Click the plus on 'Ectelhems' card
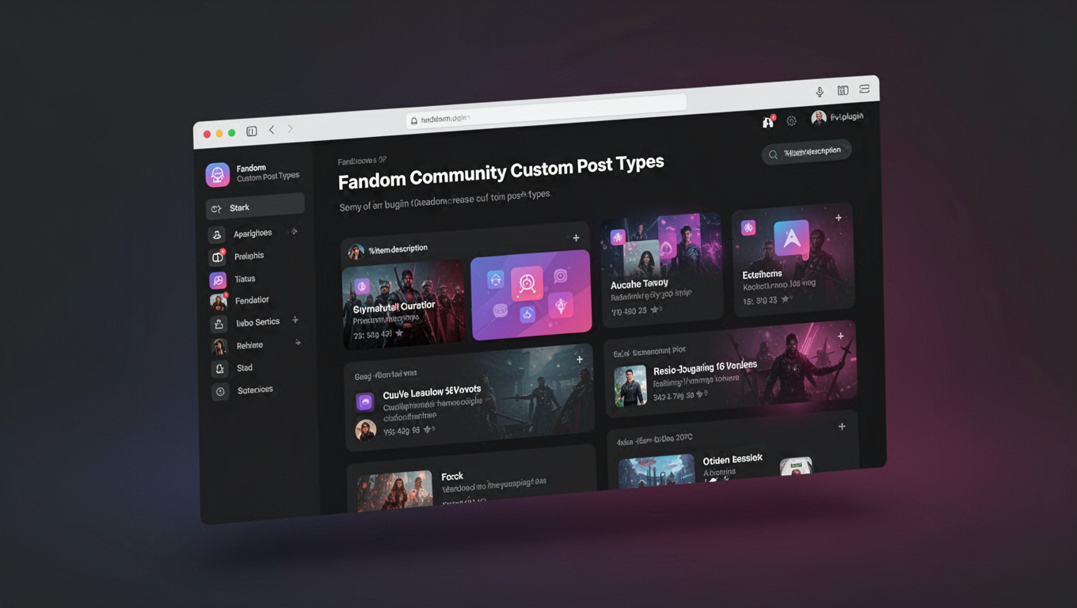1077x608 pixels. (x=839, y=218)
